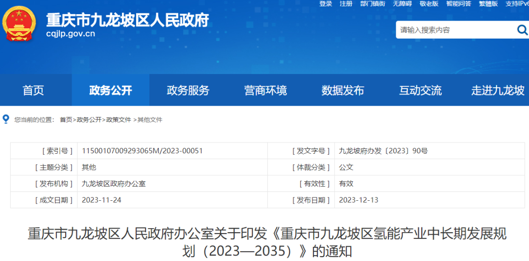Enable 无障碍 accessibility mode
Image resolution: width=529 pixels, height=261 pixels.
tap(402, 4)
